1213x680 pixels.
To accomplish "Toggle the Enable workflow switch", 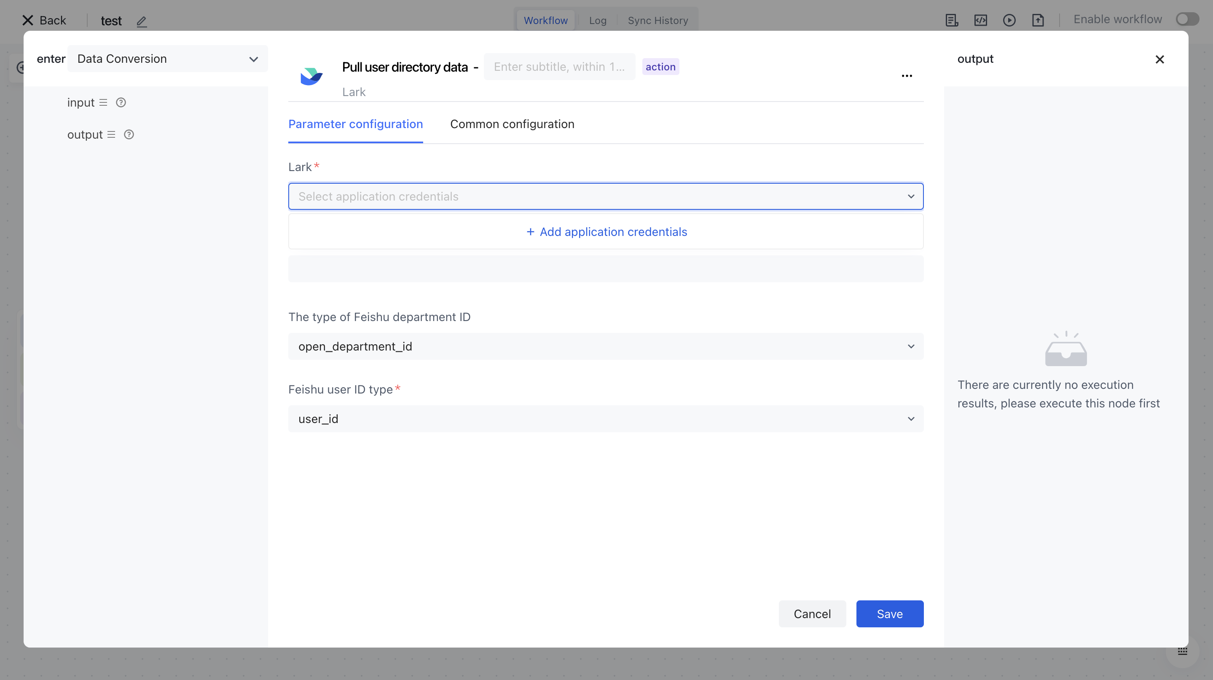I will click(x=1187, y=19).
